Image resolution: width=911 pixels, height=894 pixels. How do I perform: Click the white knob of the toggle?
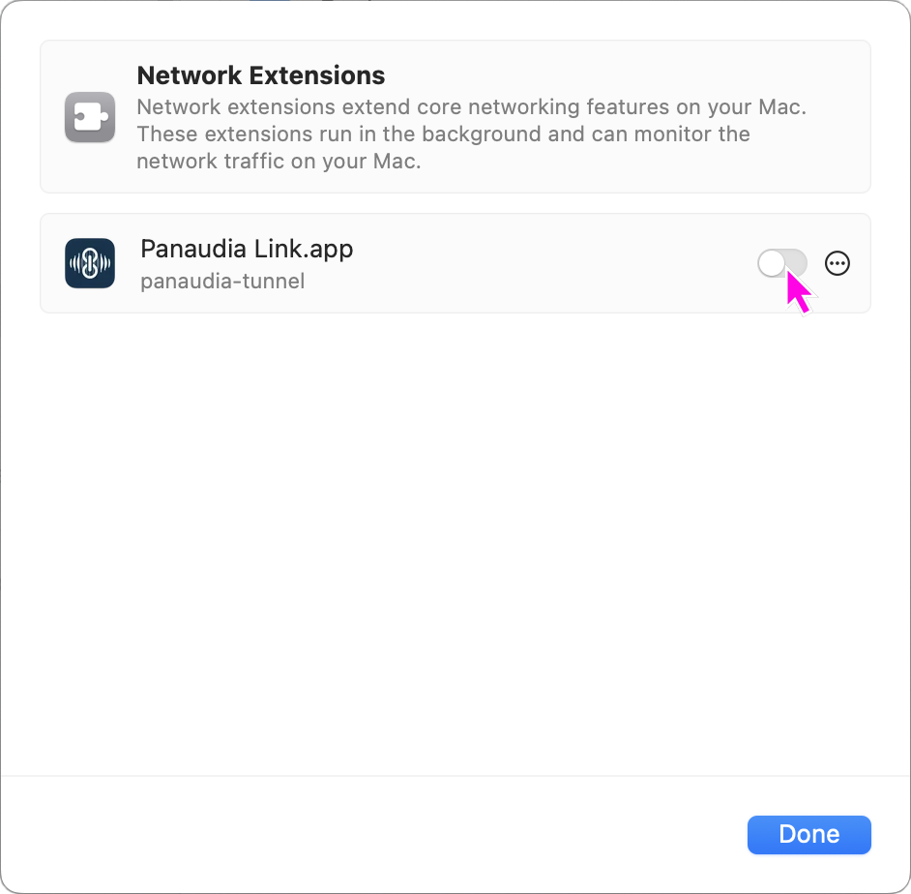(x=772, y=263)
